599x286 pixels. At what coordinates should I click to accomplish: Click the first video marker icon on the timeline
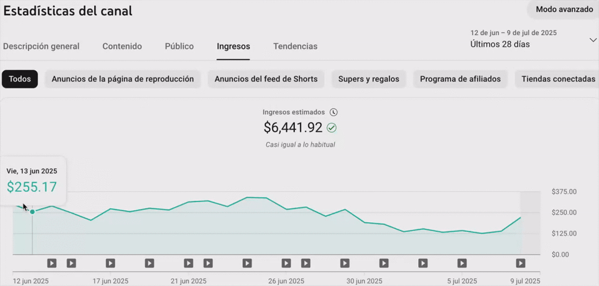(x=52, y=263)
